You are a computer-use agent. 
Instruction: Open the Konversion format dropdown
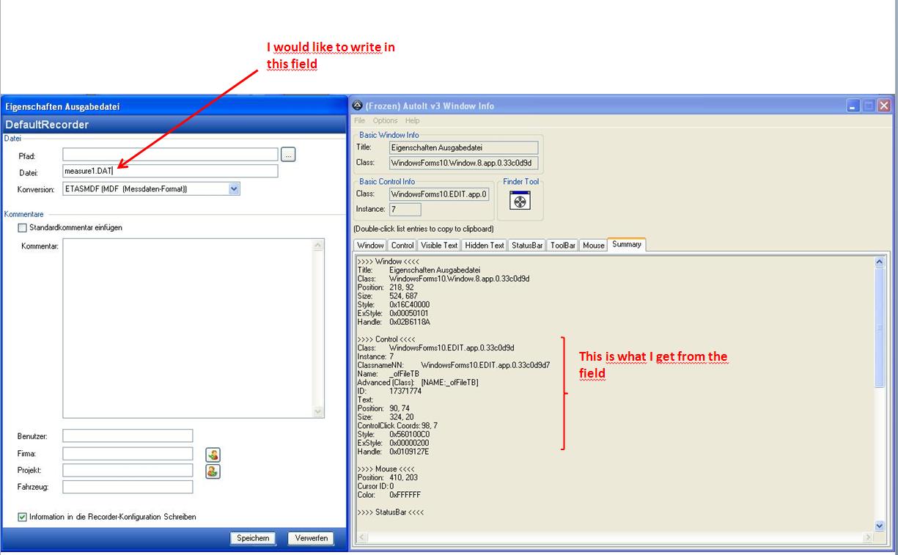(x=234, y=188)
